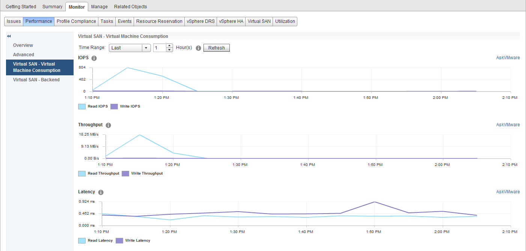The image size is (526, 251).
Task: Open AskVMware link for IOPS chart
Action: [x=508, y=58]
